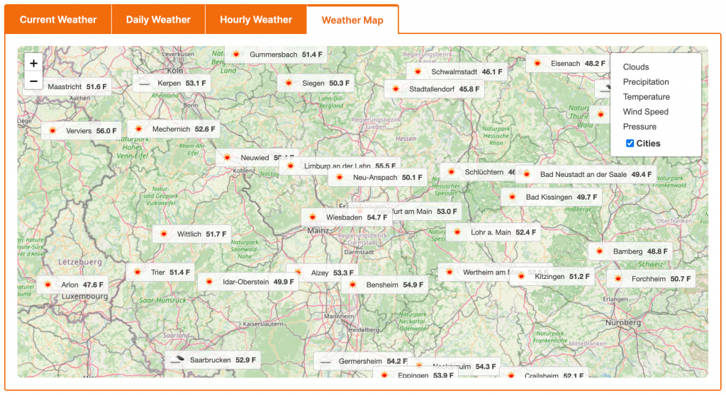
Task: Choose the Pressure layer option
Action: click(x=640, y=127)
